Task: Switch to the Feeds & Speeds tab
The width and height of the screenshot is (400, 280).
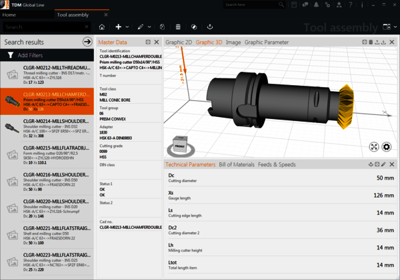Action: [x=277, y=164]
